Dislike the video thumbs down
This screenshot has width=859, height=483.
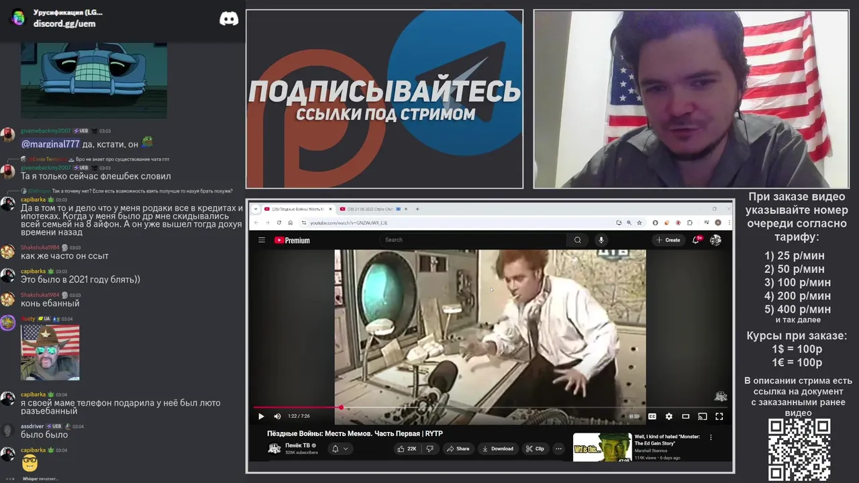[430, 449]
